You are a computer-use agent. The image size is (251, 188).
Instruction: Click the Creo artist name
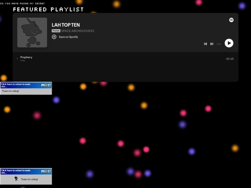[23, 61]
